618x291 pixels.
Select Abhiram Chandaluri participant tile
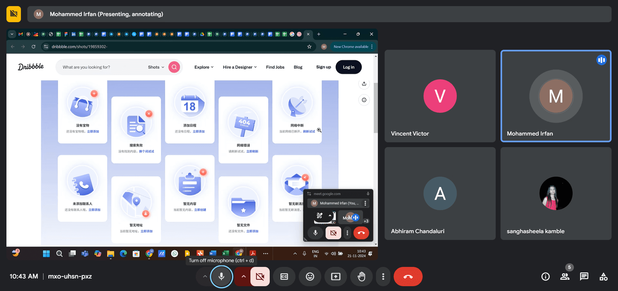point(440,193)
